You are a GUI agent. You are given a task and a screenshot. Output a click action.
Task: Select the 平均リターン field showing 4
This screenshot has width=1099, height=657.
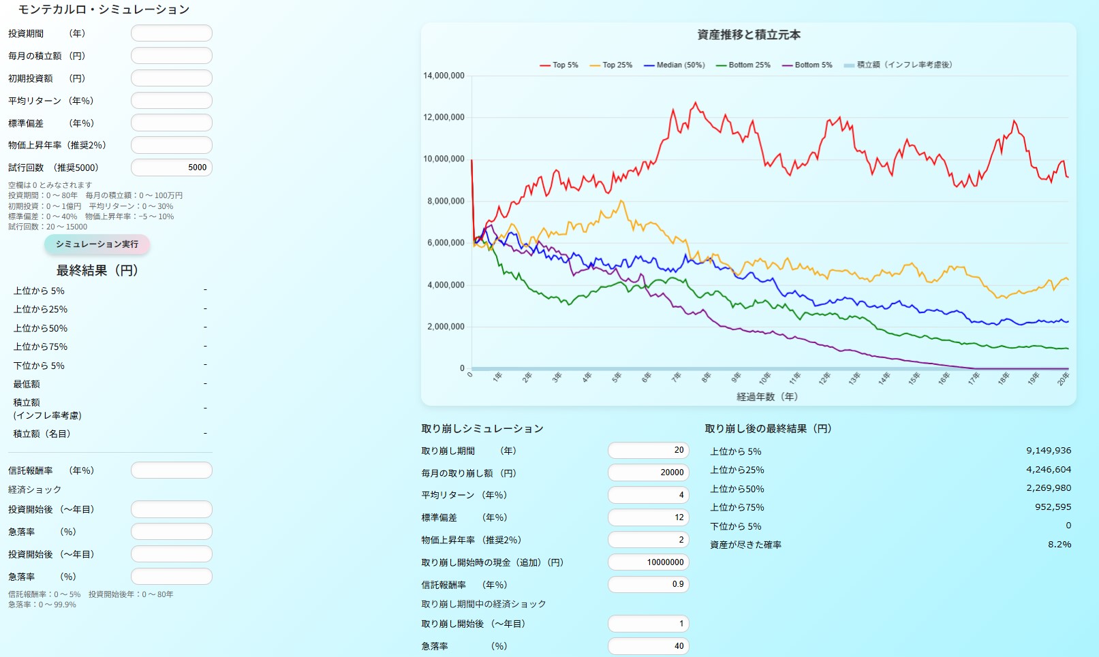click(648, 495)
